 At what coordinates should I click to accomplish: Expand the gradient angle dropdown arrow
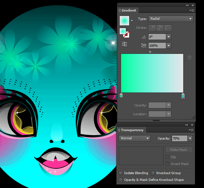(169, 37)
